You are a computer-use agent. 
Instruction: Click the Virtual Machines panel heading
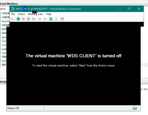pos(9,4)
